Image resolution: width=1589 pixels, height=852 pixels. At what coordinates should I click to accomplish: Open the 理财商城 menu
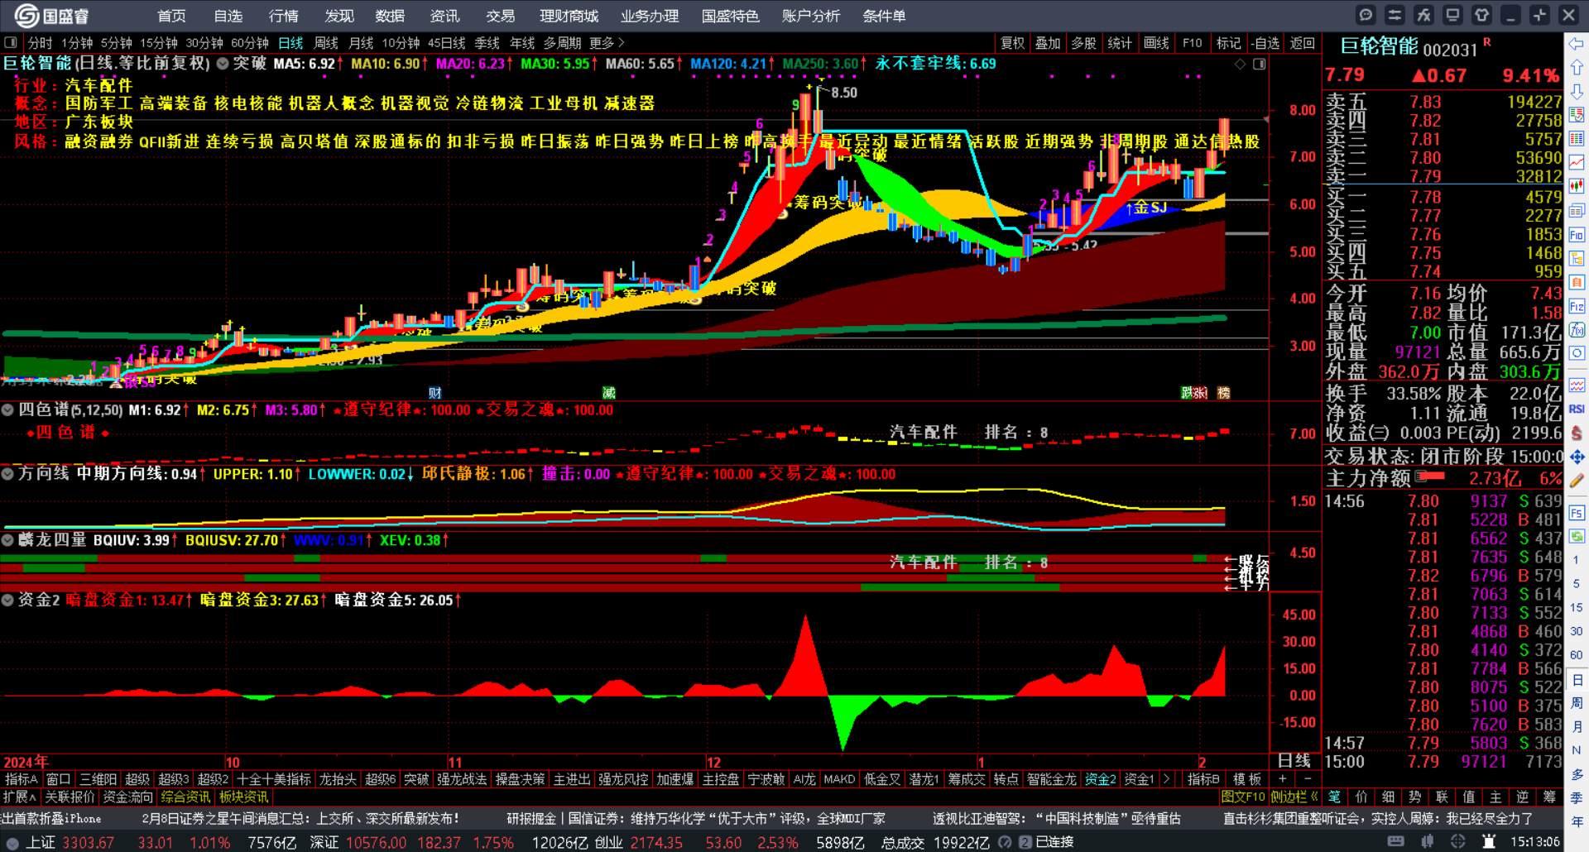click(x=569, y=16)
